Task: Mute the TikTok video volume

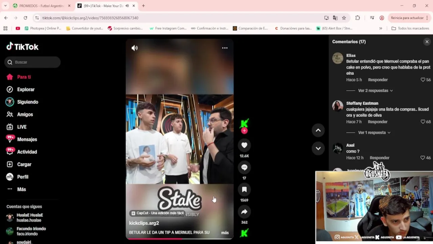Action: click(135, 48)
